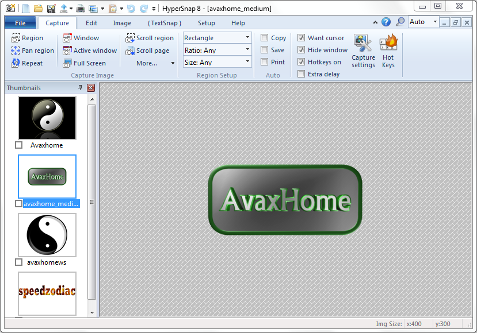Viewport: 477px width, 333px height.
Task: Expand the More... capture options
Action: pyautogui.click(x=155, y=63)
